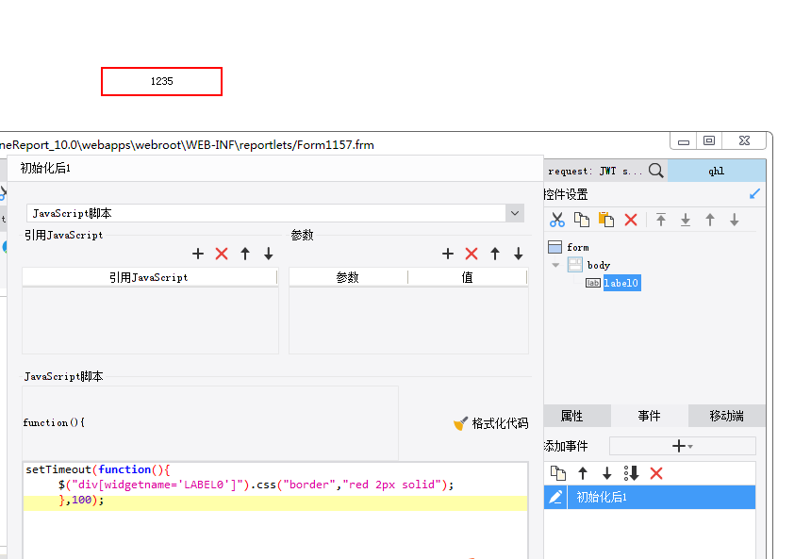This screenshot has height=559, width=811.
Task: Move selected event down in list
Action: tap(606, 473)
